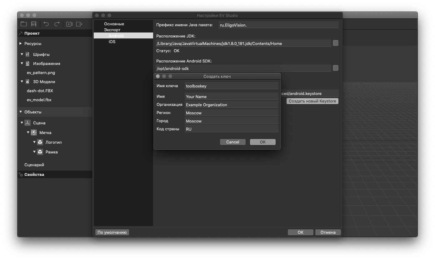The image size is (435, 260).
Task: Select iOS in export settings list
Action: click(x=112, y=42)
